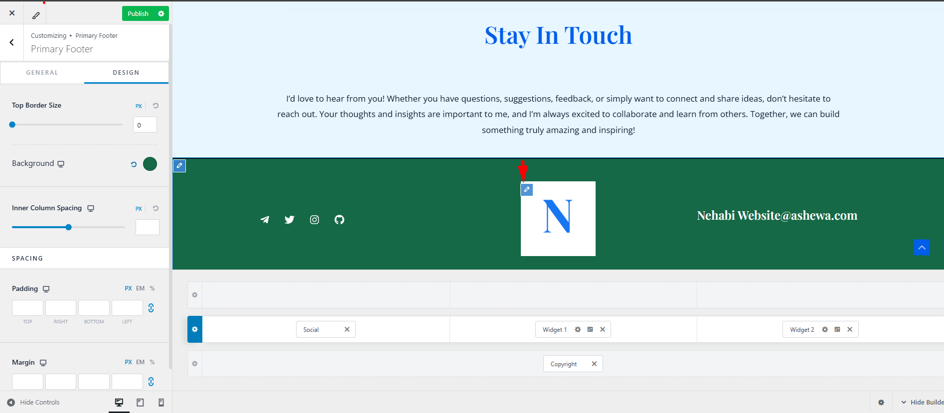Collapse builder with Hide Builder chevron
This screenshot has height=413, width=944.
(x=903, y=403)
